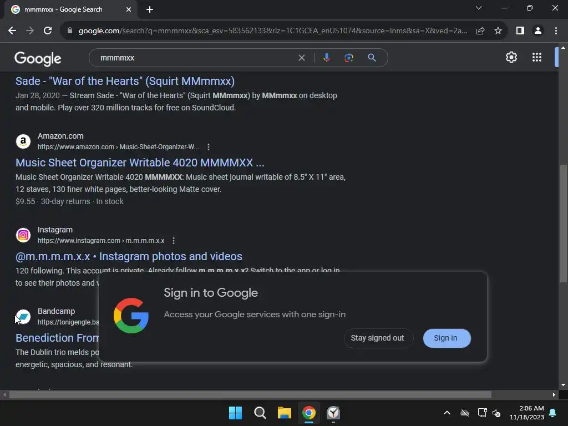Click the notification bell icon
Image resolution: width=568 pixels, height=426 pixels.
[x=553, y=413]
